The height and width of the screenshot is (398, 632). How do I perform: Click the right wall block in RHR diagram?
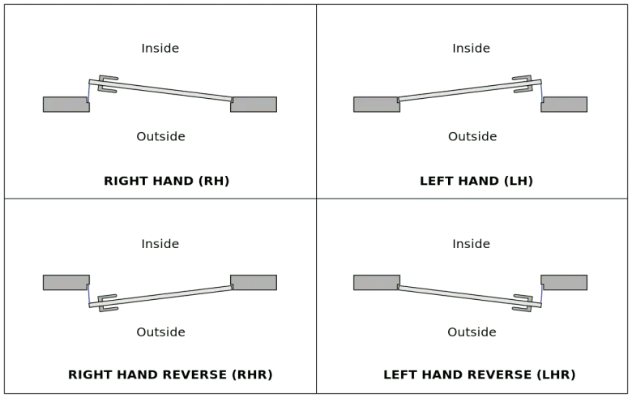tap(254, 283)
